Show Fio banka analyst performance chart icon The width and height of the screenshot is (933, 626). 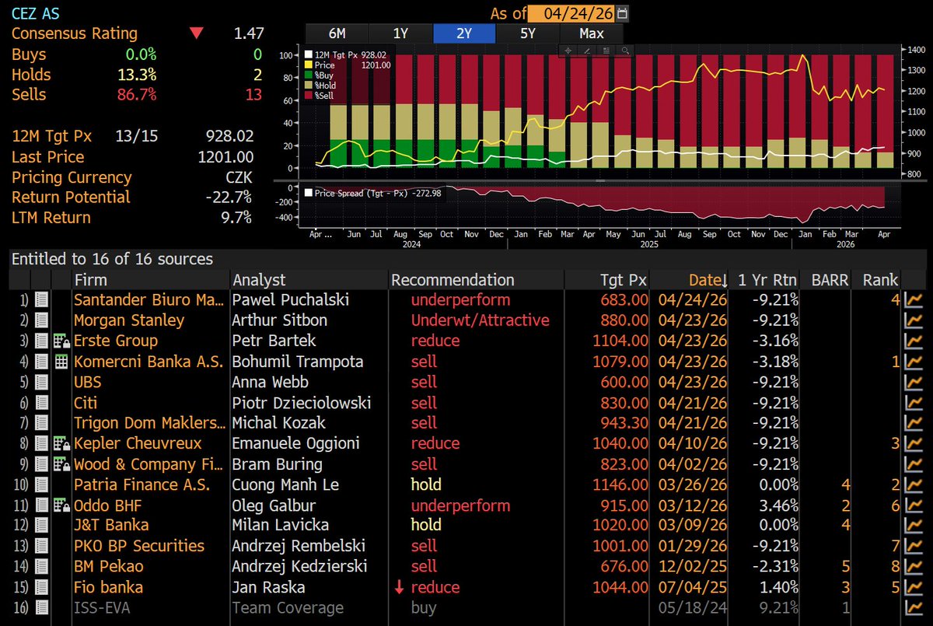pos(914,588)
